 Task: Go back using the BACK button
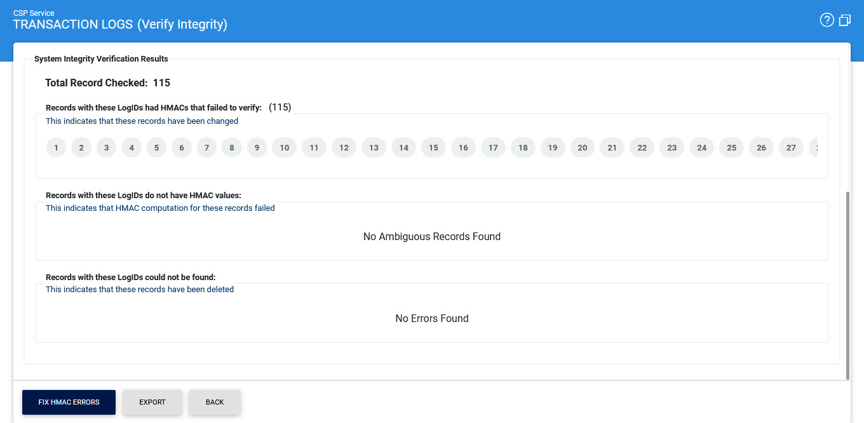tap(215, 402)
